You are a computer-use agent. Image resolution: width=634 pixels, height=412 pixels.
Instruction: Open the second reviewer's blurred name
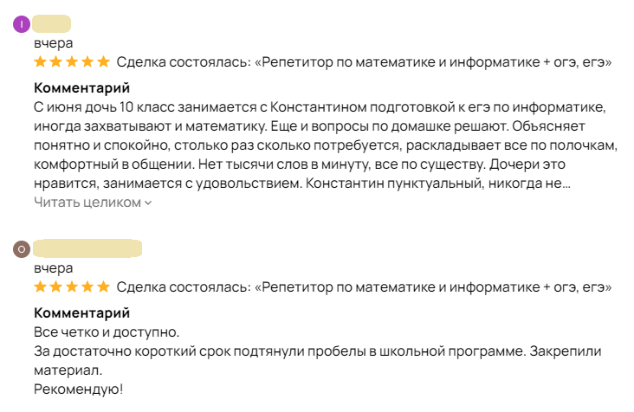click(x=87, y=249)
